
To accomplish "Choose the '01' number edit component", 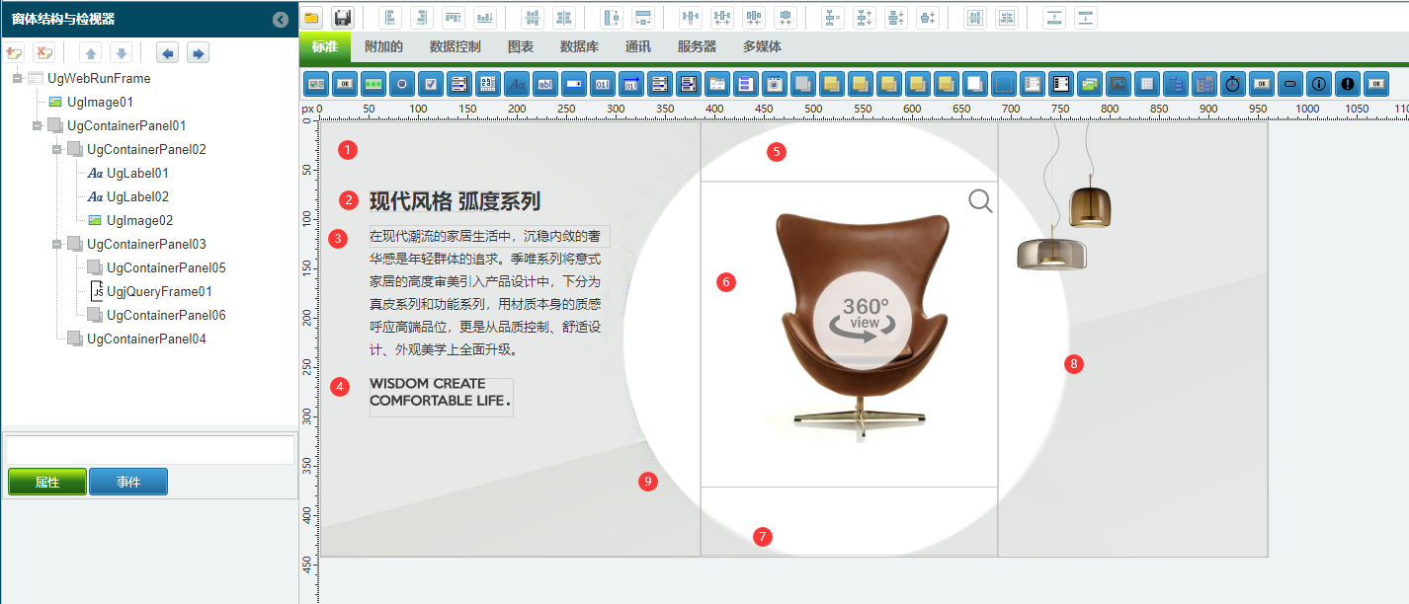I will tap(603, 84).
